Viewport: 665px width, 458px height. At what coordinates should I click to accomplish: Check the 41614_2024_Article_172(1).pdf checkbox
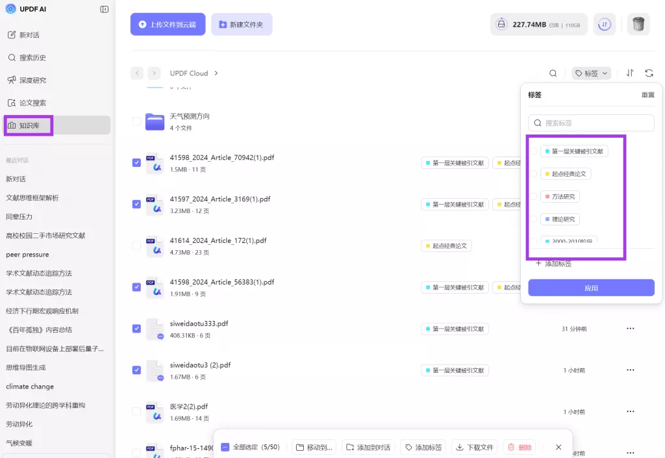pos(136,246)
